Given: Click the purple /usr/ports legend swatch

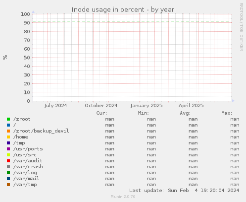Looking at the screenshot, I should click(x=8, y=149).
